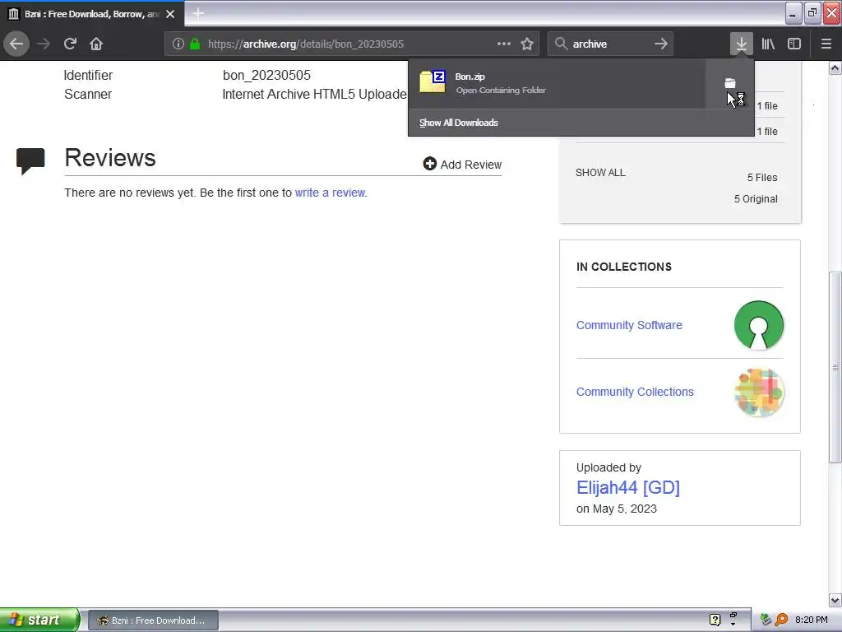Screen dimensions: 842x632
Task: Click the Reviews speech bubble icon
Action: tap(30, 161)
